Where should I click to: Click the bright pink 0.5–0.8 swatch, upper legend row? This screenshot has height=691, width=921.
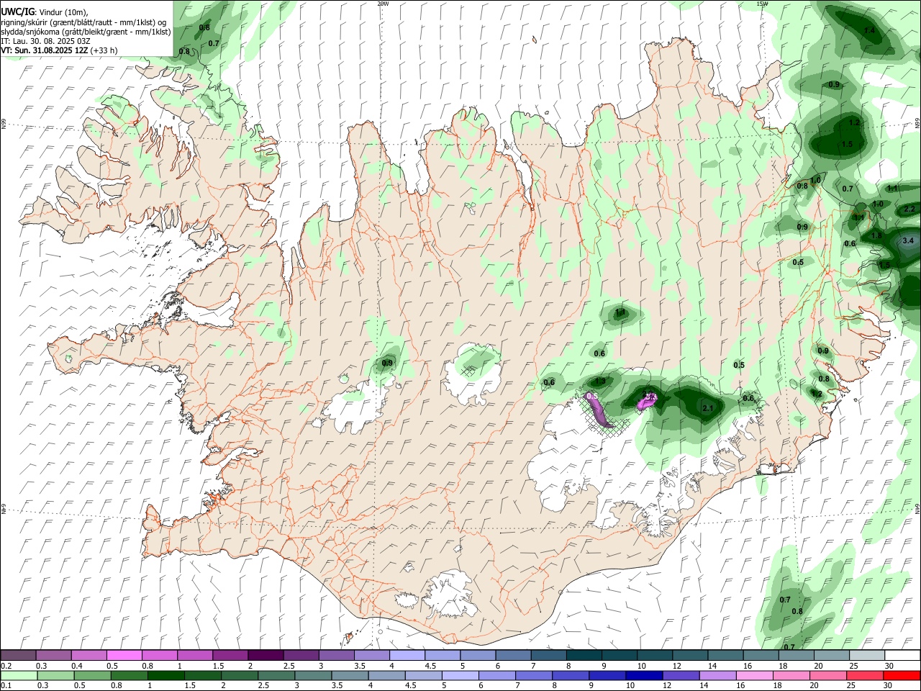[x=124, y=656]
